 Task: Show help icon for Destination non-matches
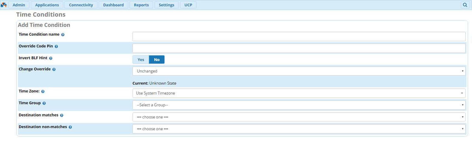pyautogui.click(x=70, y=127)
